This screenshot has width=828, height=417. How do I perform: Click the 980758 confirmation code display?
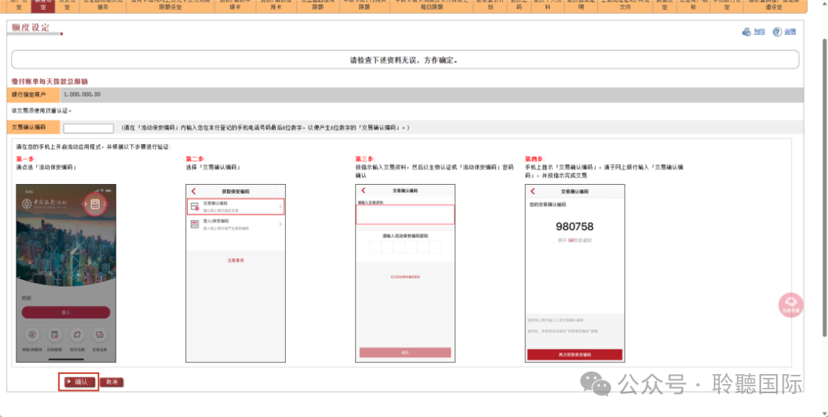[x=574, y=227]
